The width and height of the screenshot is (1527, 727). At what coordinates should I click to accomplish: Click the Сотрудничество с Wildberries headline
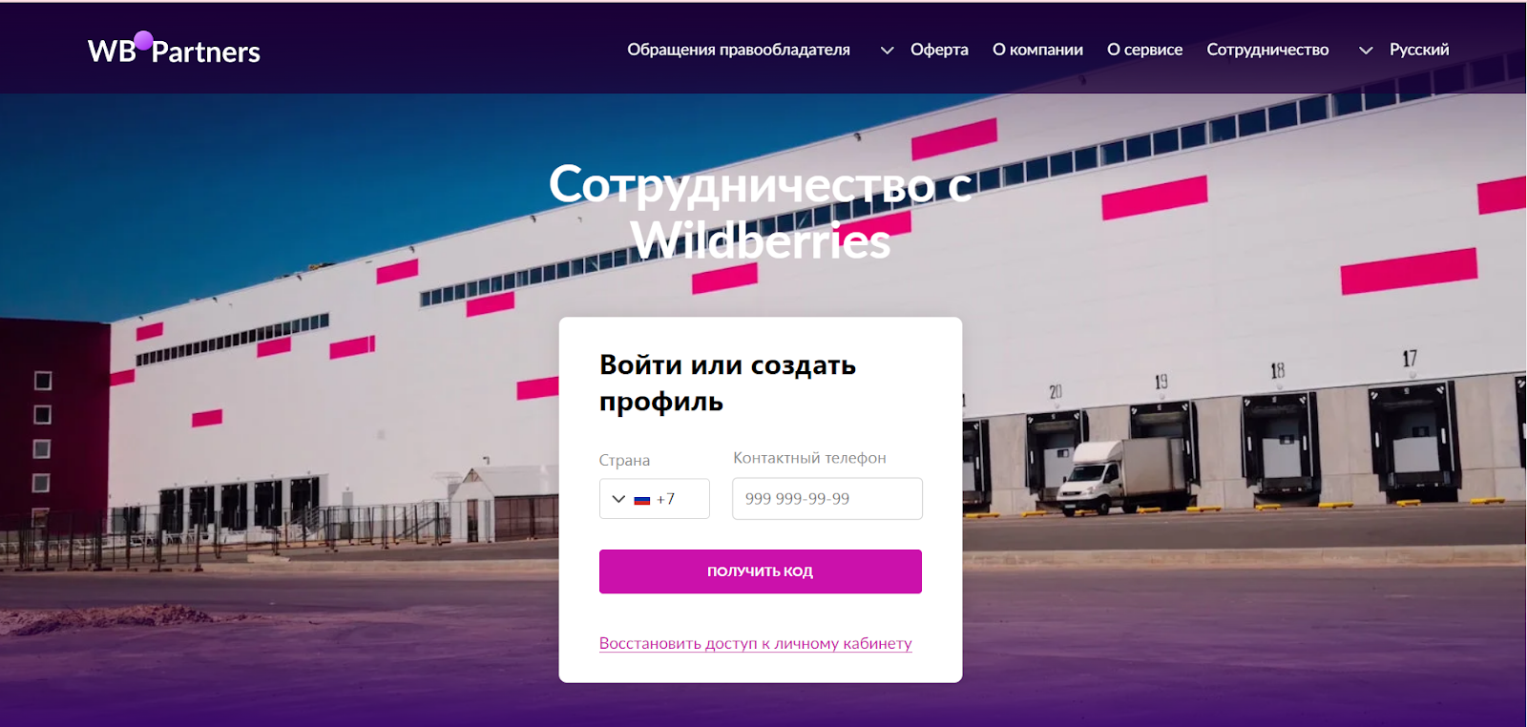tap(760, 212)
